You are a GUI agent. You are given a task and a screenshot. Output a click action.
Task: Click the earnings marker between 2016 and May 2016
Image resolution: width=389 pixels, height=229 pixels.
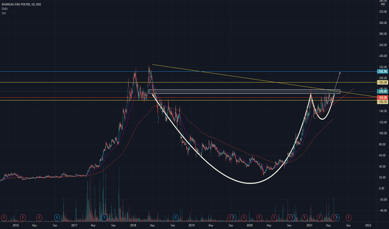23,218
